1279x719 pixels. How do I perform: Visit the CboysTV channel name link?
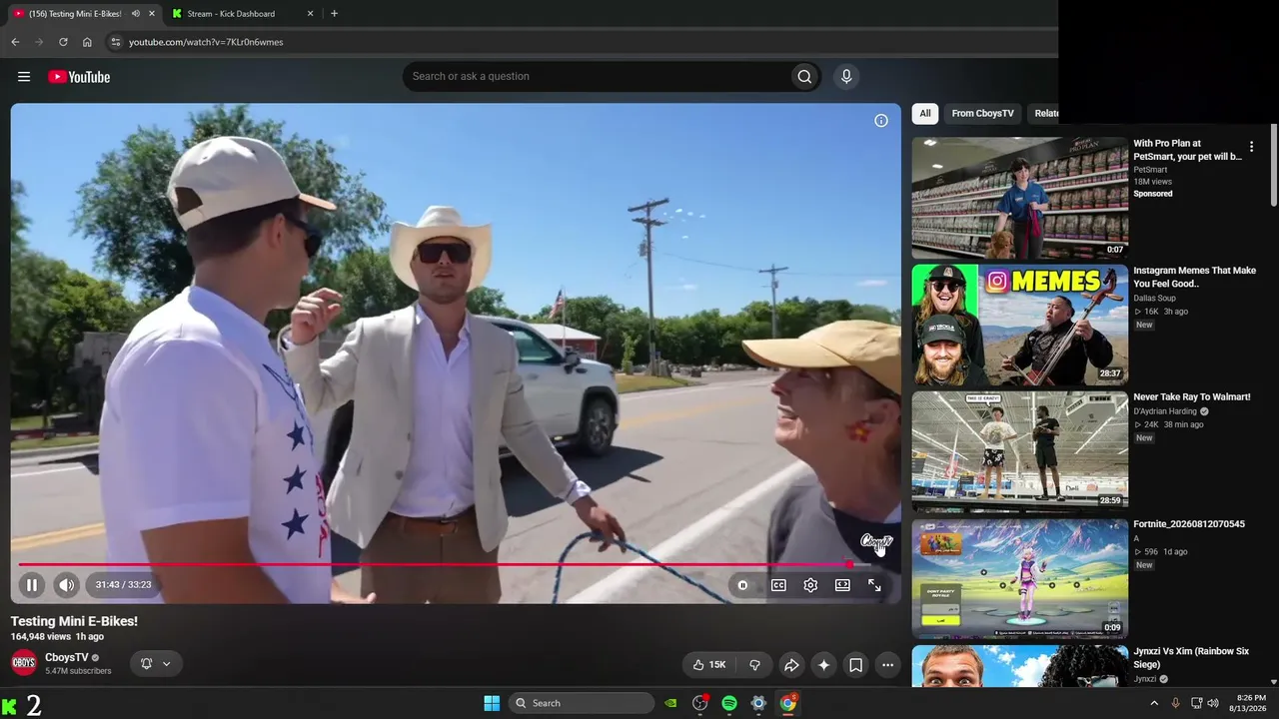(x=67, y=658)
